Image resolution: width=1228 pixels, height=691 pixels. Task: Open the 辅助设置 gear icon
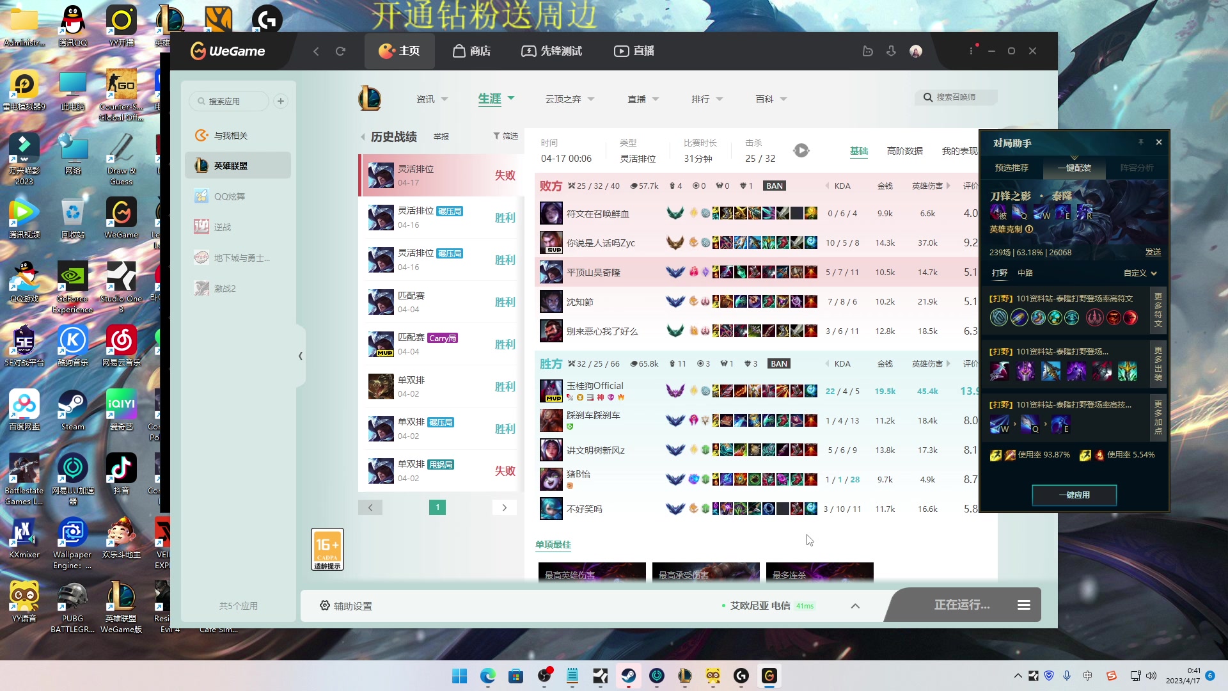click(326, 605)
